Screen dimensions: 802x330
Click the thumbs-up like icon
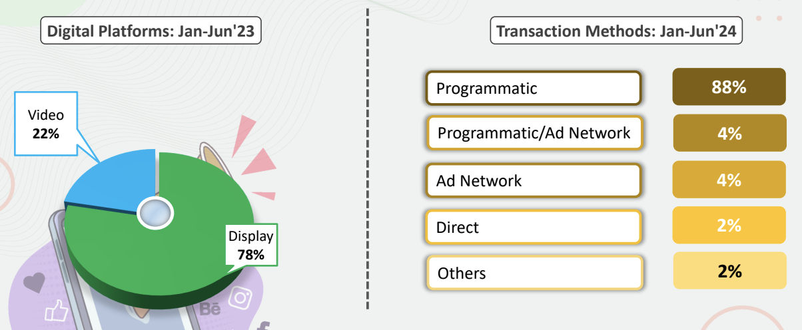57,311
